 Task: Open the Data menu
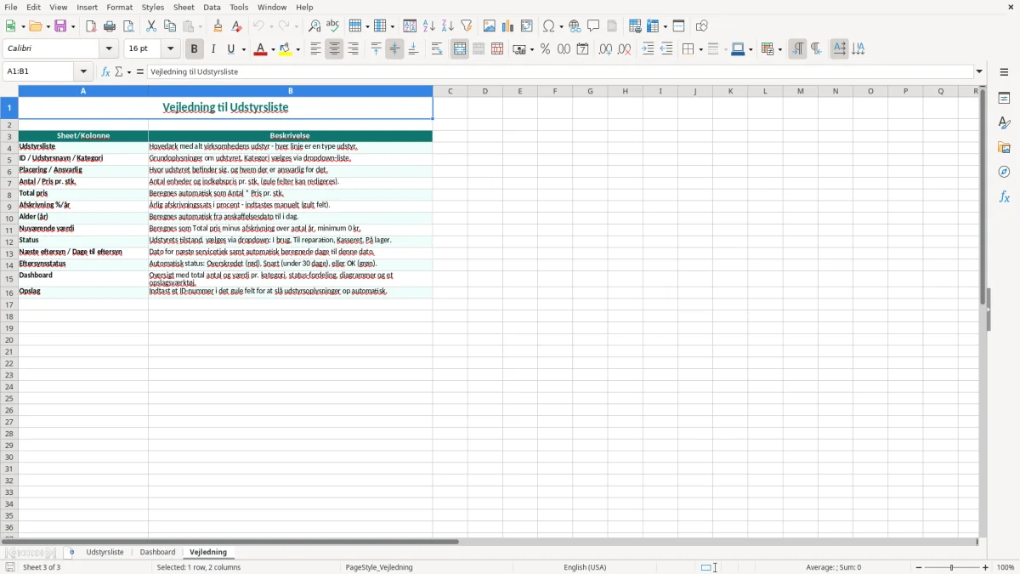pyautogui.click(x=212, y=7)
